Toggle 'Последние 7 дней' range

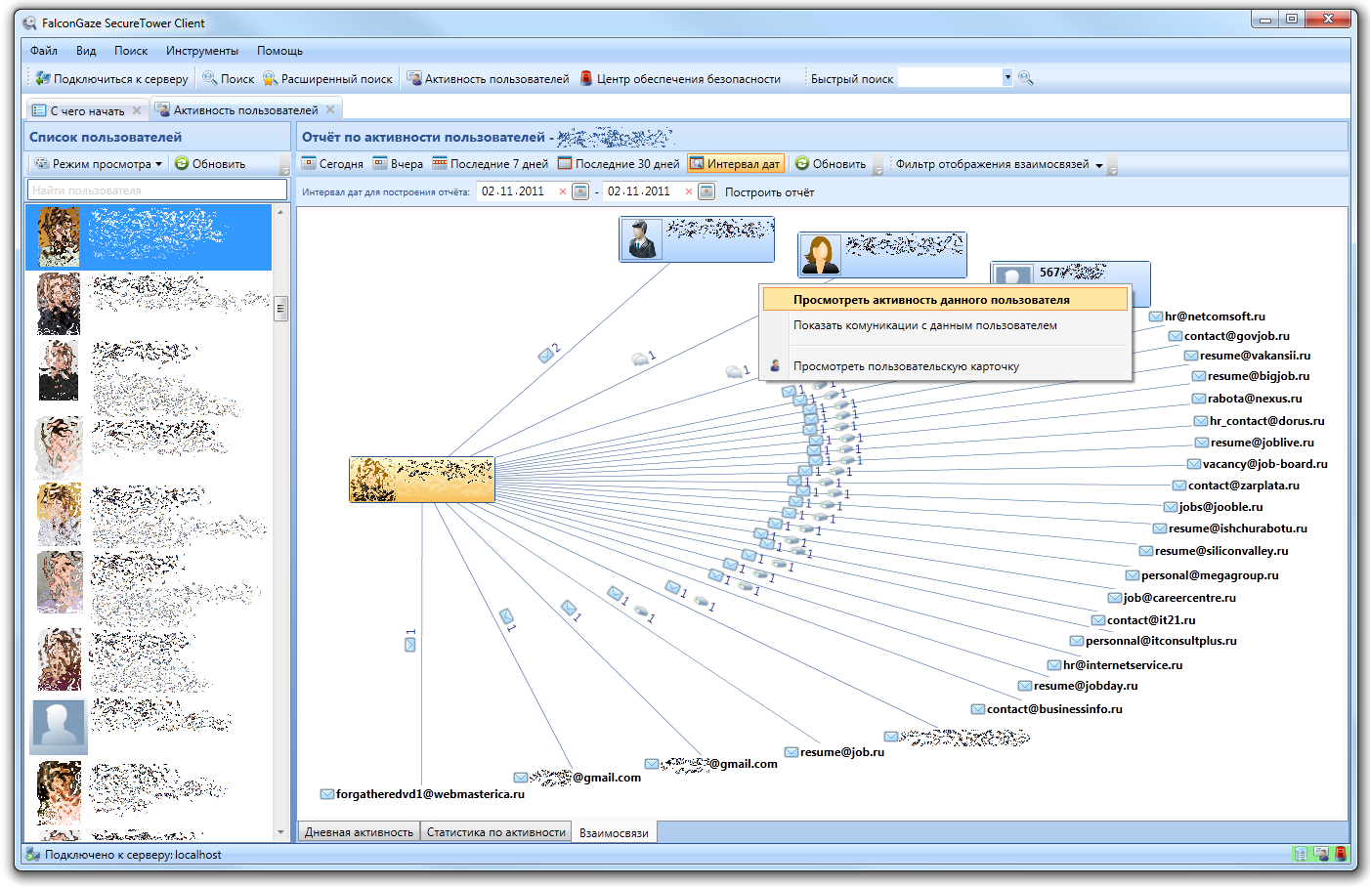[x=491, y=164]
